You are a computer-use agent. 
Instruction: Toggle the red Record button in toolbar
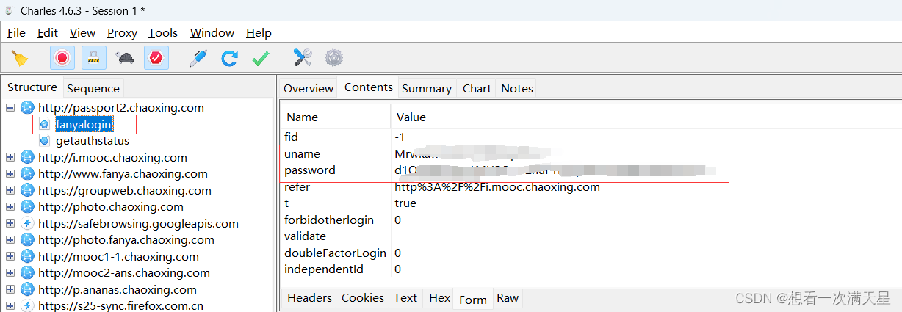point(62,58)
